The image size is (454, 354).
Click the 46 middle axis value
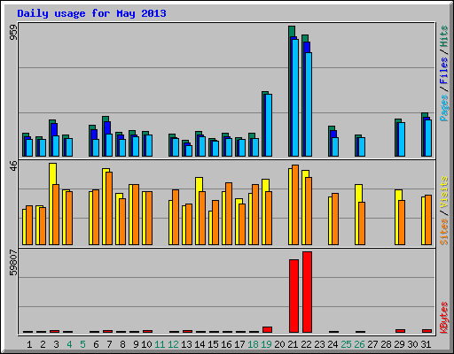pos(13,165)
